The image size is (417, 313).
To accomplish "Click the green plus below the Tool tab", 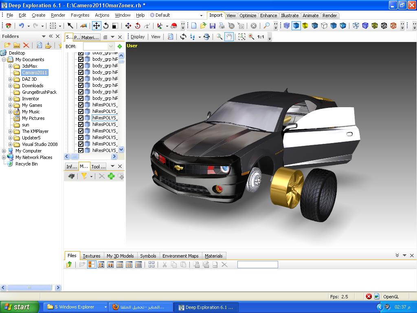I will pos(111,176).
